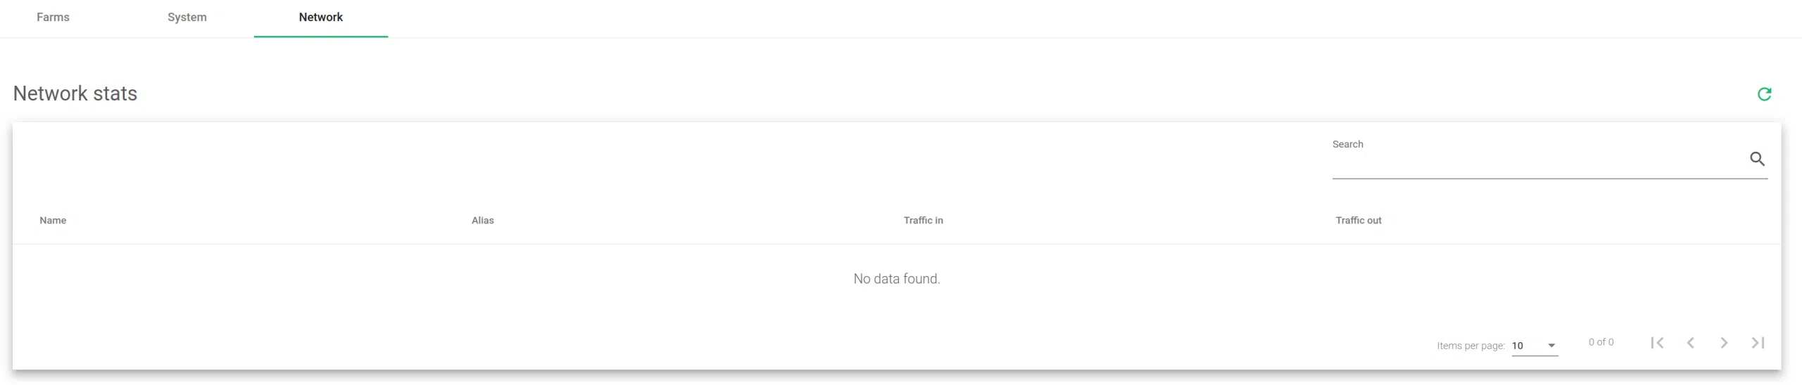1802x385 pixels.
Task: Refresh the network stats
Action: [x=1764, y=94]
